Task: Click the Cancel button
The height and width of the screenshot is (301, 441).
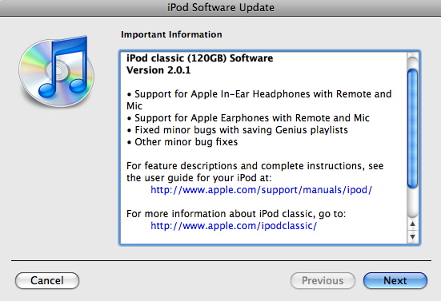Action: click(x=47, y=280)
